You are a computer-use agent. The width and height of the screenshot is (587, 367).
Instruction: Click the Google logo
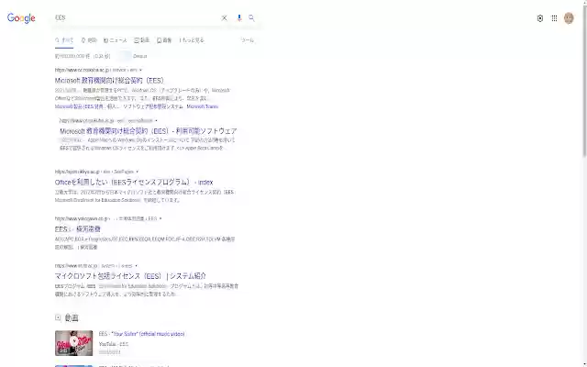21,18
